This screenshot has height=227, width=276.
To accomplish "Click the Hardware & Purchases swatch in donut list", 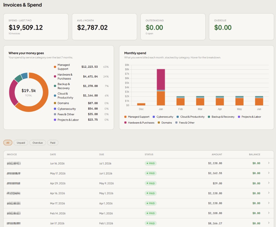I will point(55,76).
